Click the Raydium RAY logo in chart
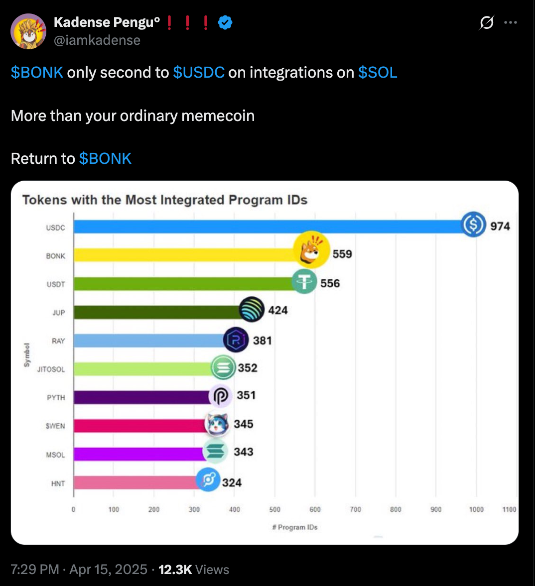 click(236, 340)
